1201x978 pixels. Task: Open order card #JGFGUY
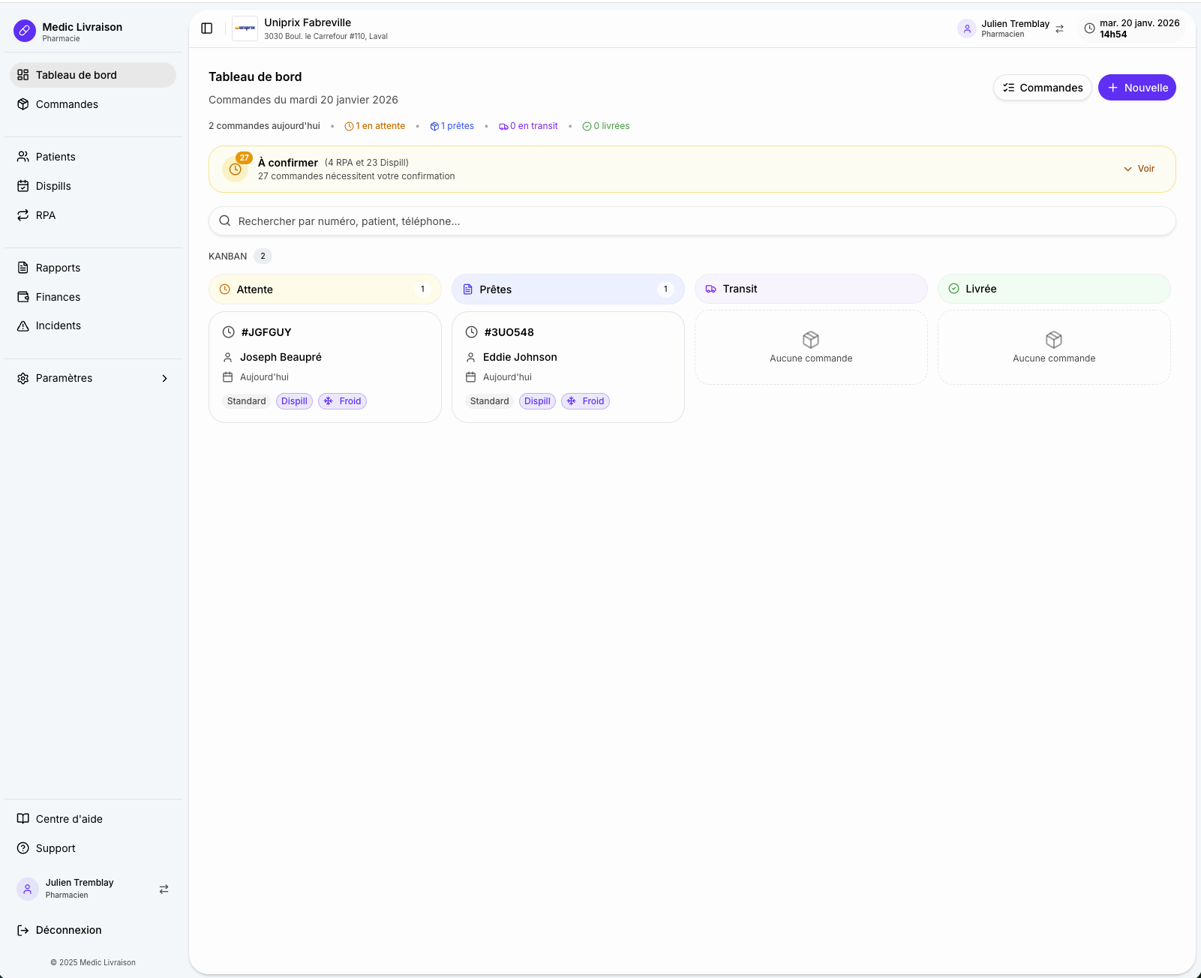[x=325, y=367]
